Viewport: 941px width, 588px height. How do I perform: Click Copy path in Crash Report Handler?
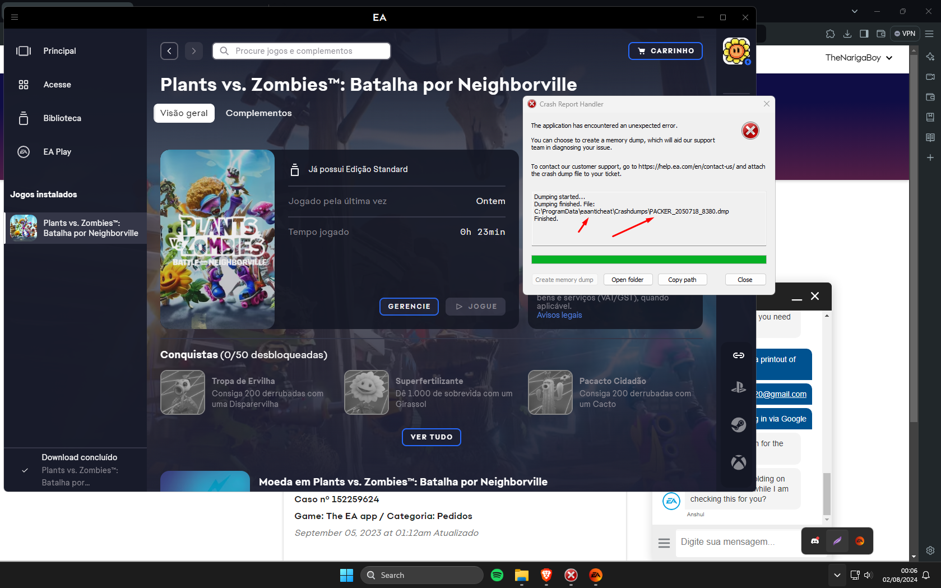click(682, 280)
